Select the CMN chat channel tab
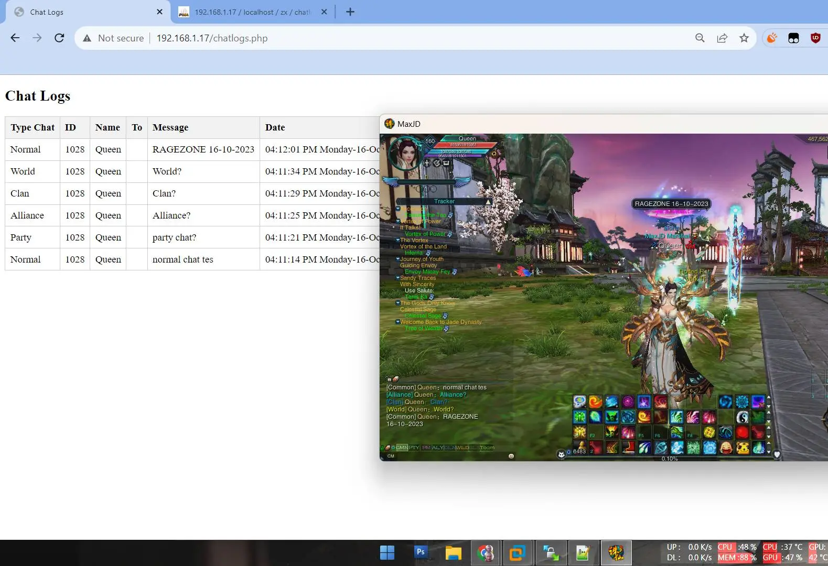 click(x=402, y=448)
